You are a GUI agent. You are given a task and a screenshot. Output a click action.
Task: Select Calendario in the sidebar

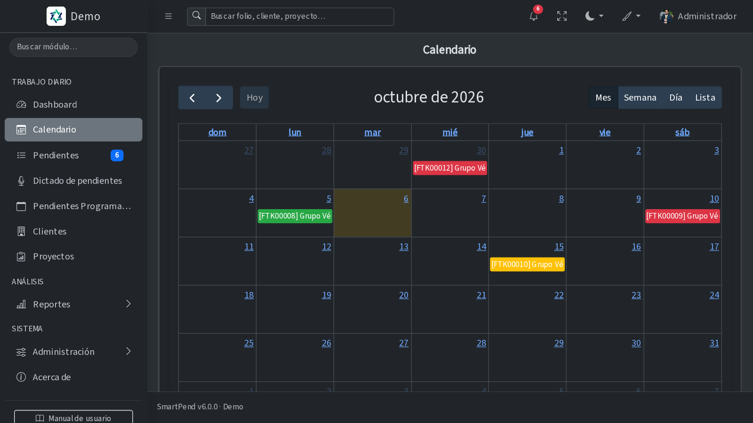73,130
